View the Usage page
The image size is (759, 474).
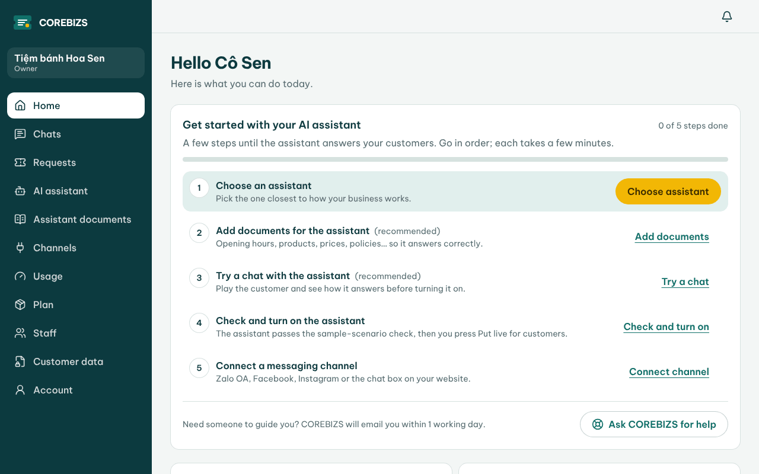(76, 276)
